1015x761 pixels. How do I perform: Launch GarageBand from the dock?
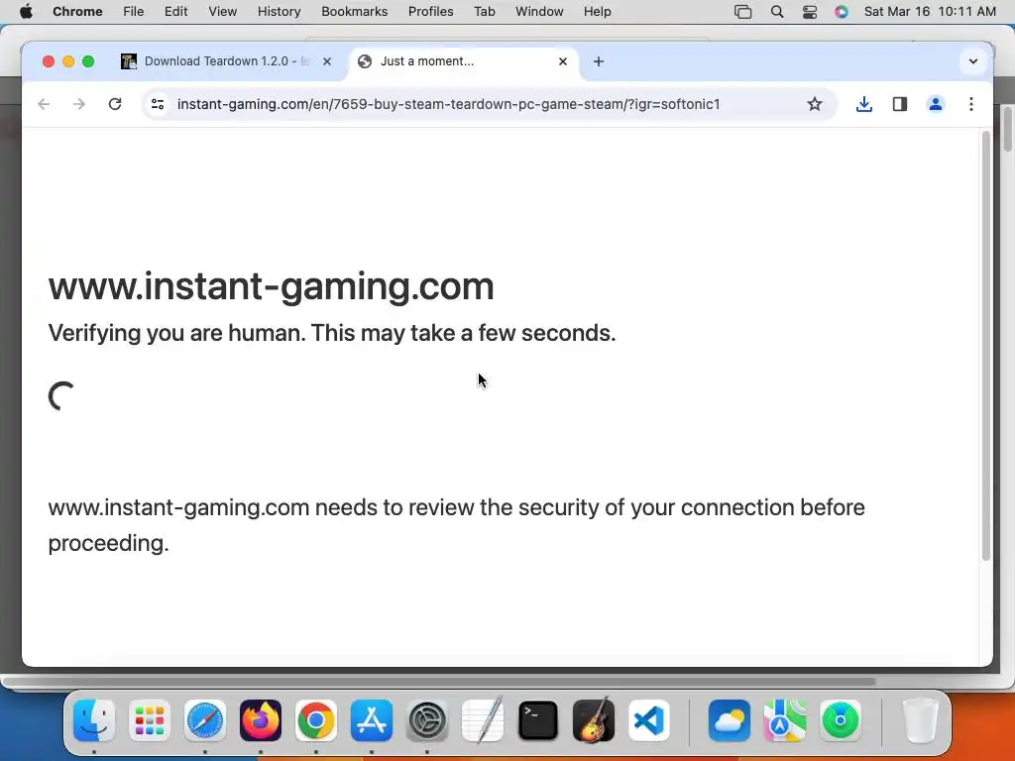pyautogui.click(x=594, y=720)
